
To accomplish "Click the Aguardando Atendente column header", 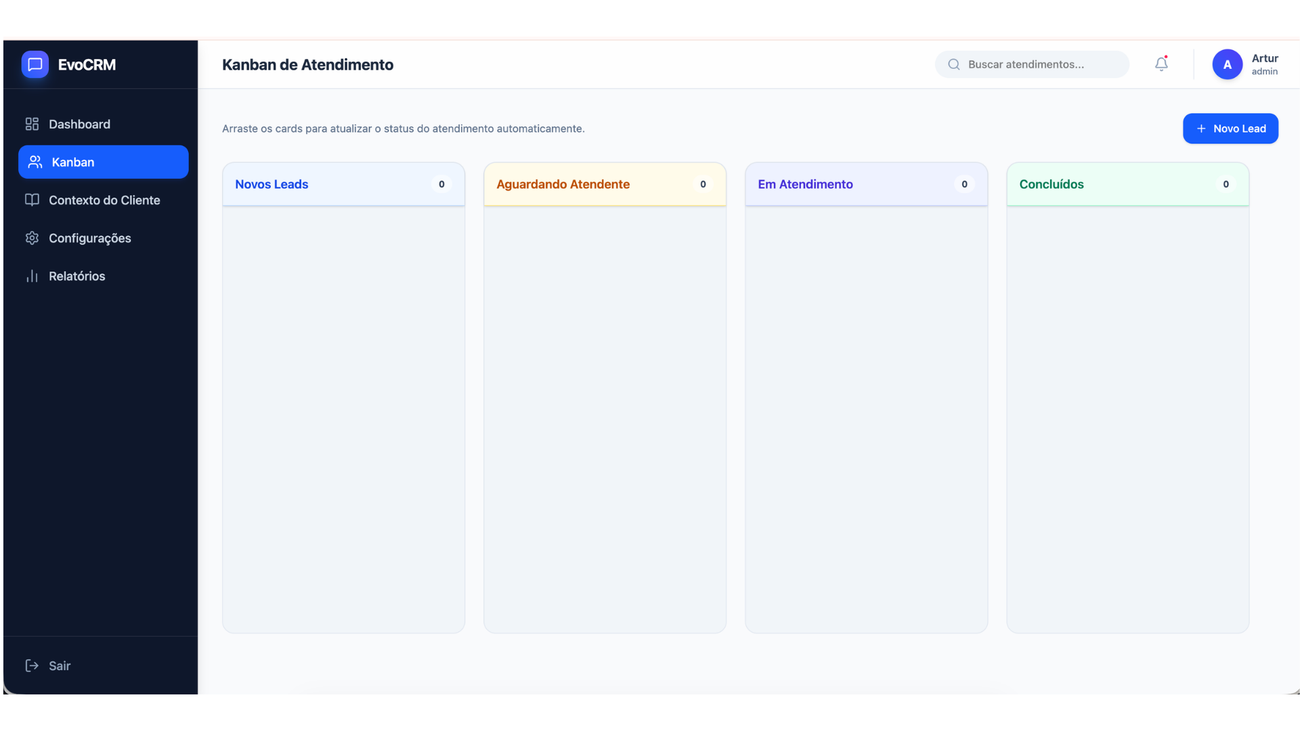I will tap(563, 184).
